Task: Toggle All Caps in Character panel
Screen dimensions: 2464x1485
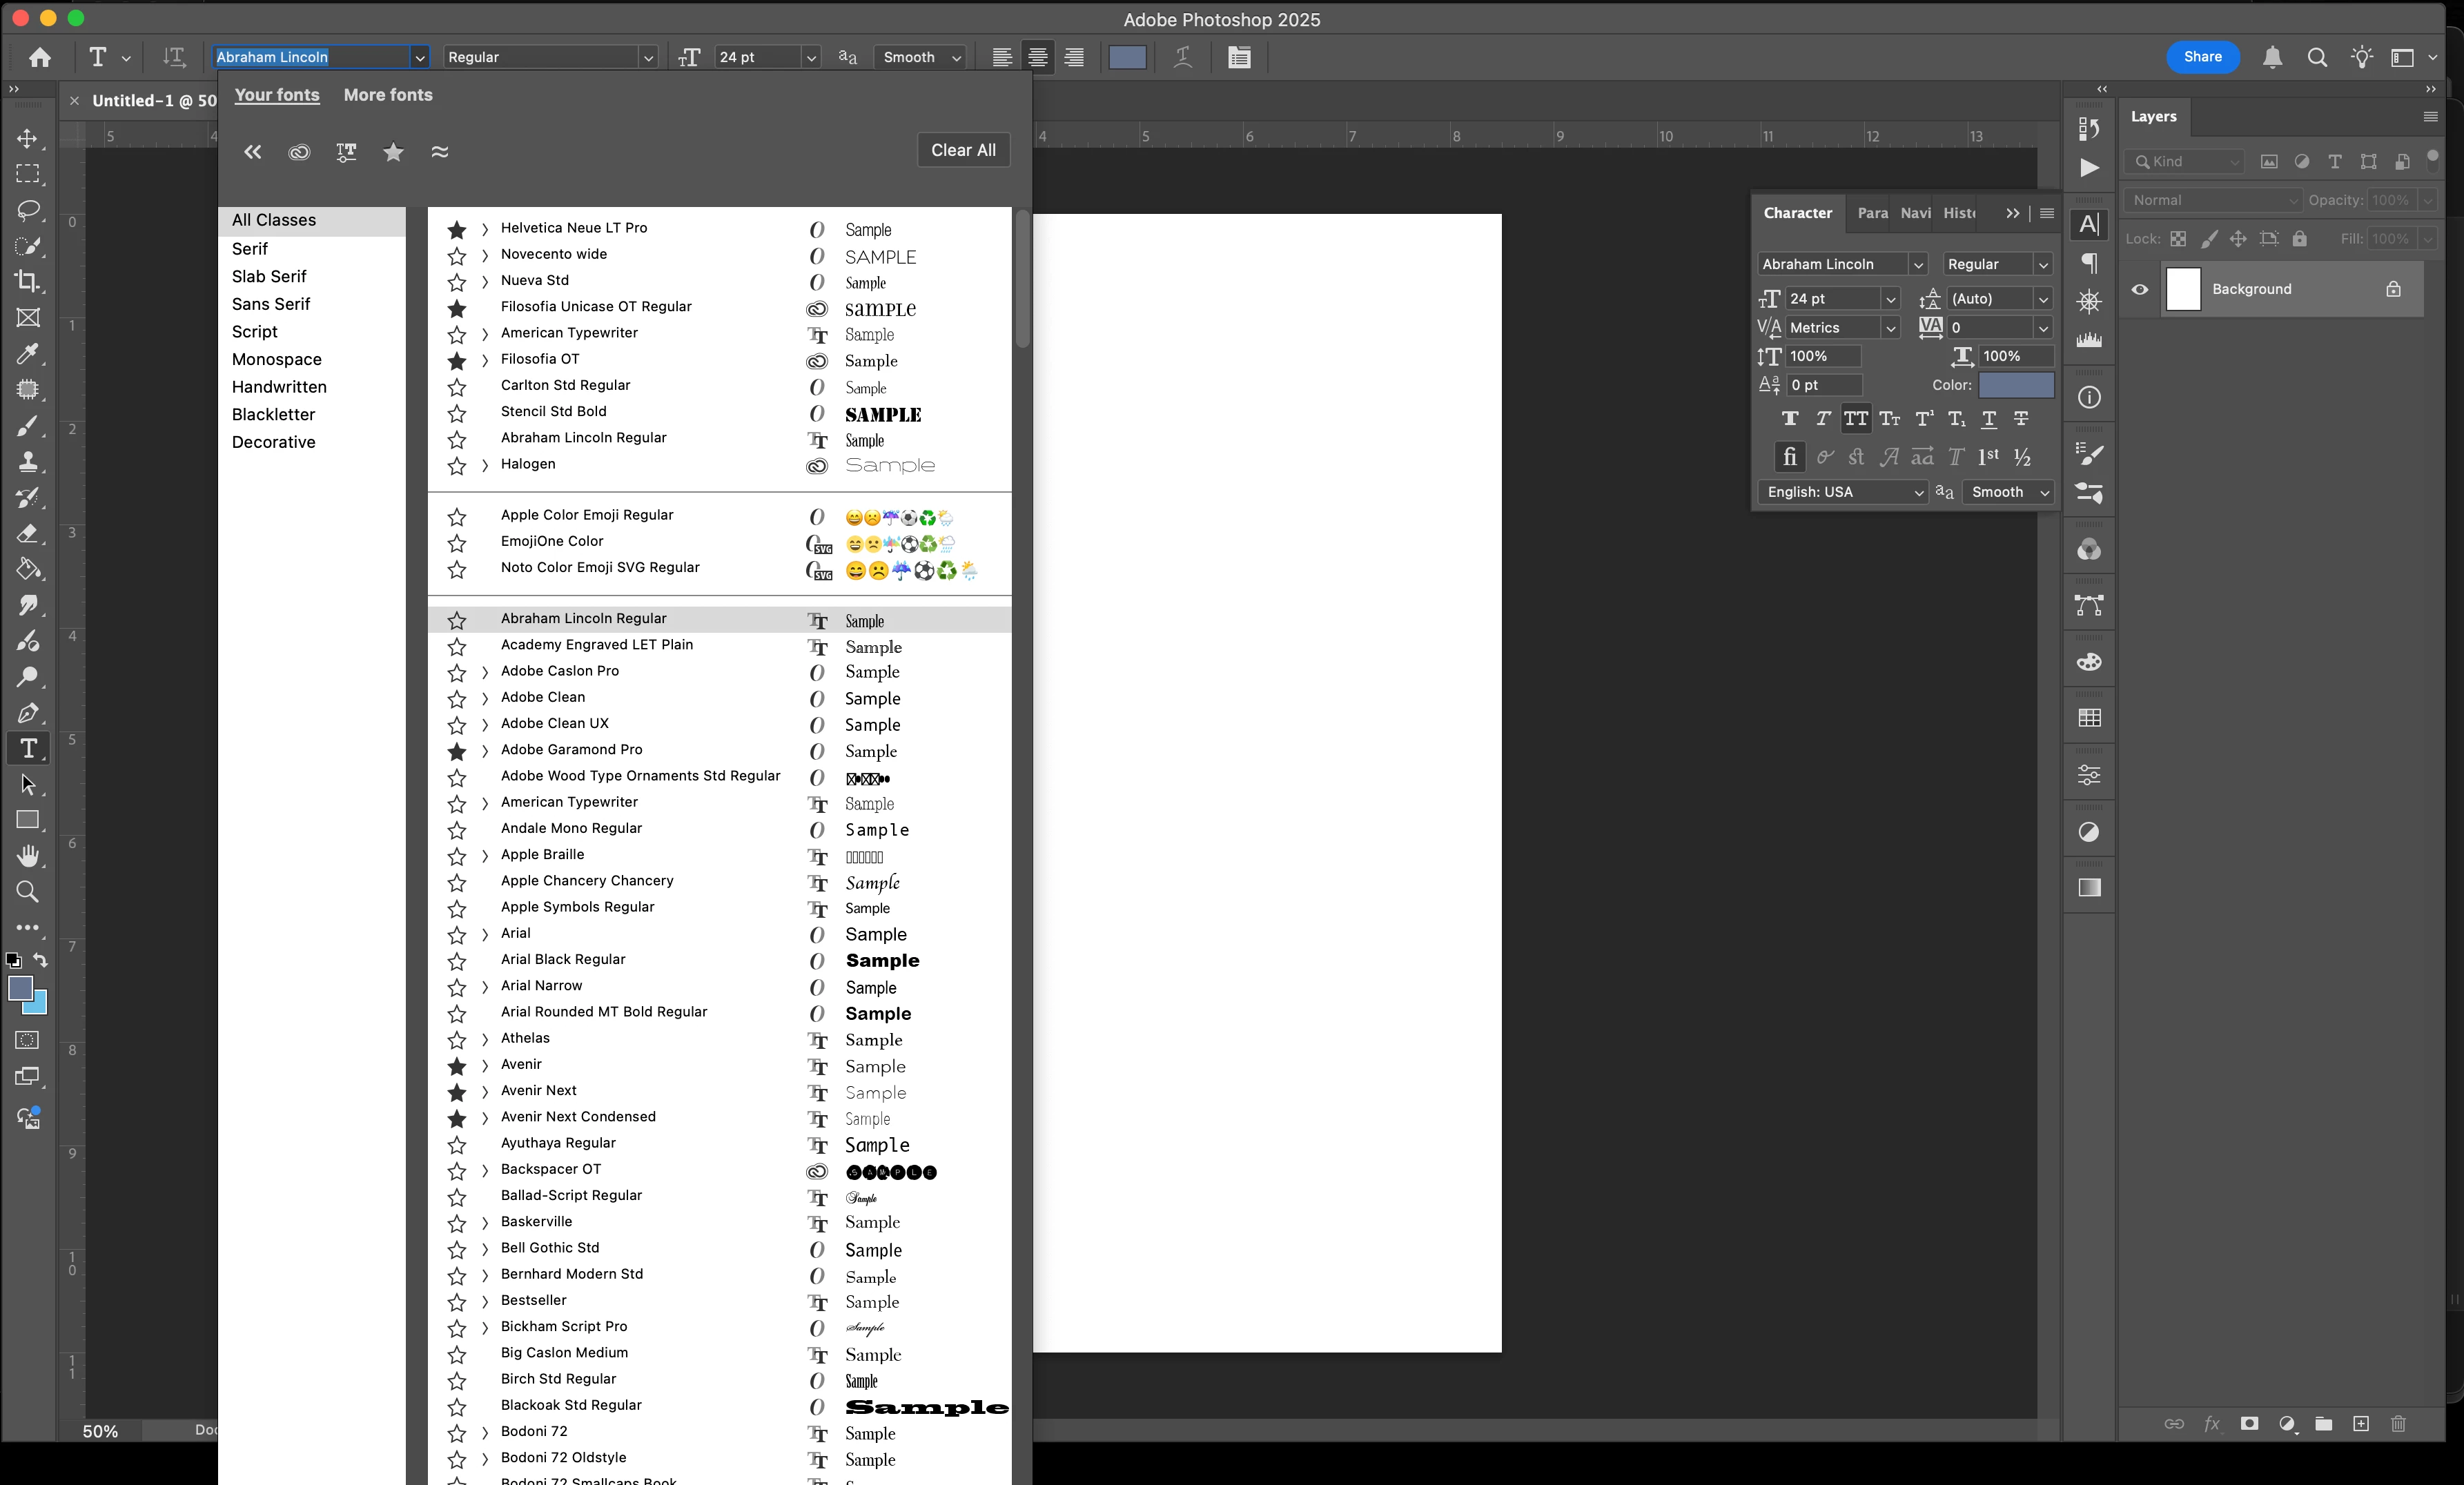Action: (x=1856, y=419)
